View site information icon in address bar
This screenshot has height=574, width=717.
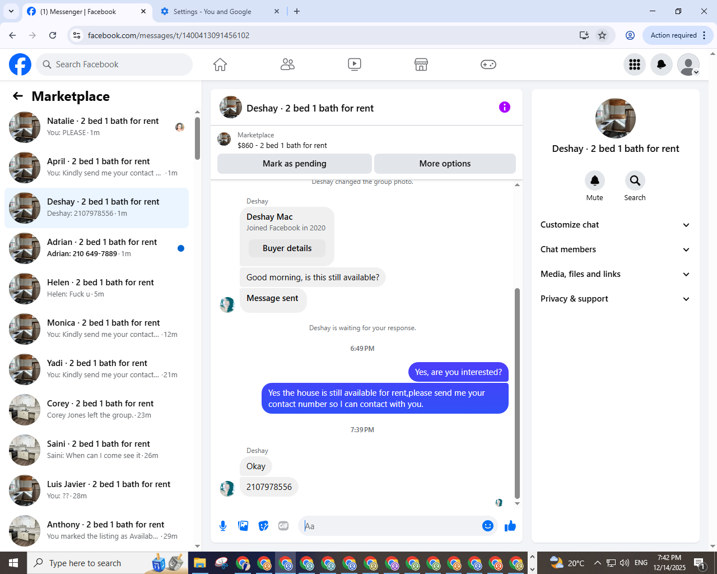coord(77,35)
